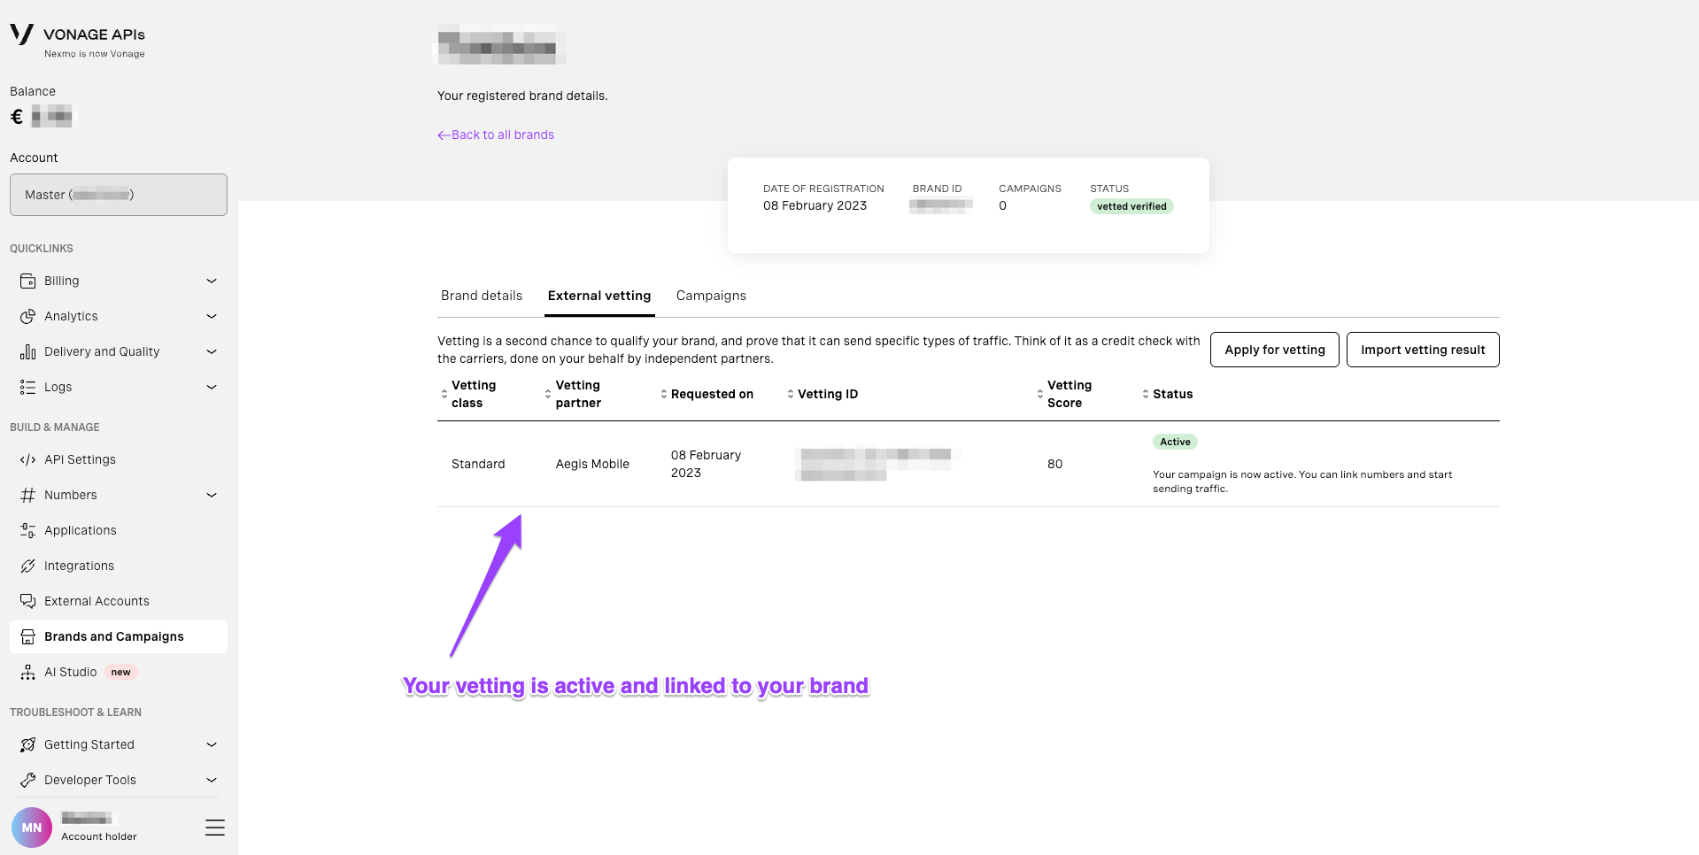
Task: Click the Developer Tools wrench icon
Action: 27,780
